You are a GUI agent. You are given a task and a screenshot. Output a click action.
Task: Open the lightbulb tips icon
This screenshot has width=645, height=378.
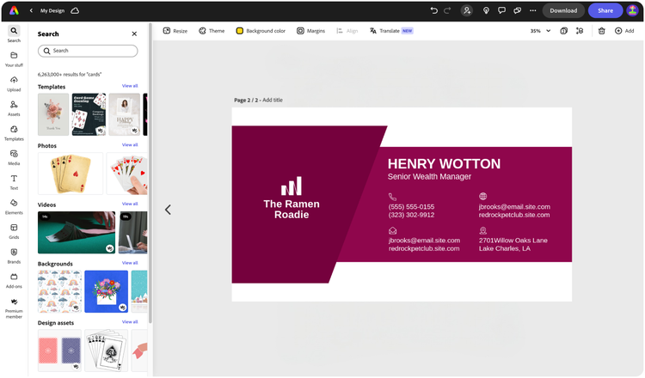pyautogui.click(x=486, y=10)
